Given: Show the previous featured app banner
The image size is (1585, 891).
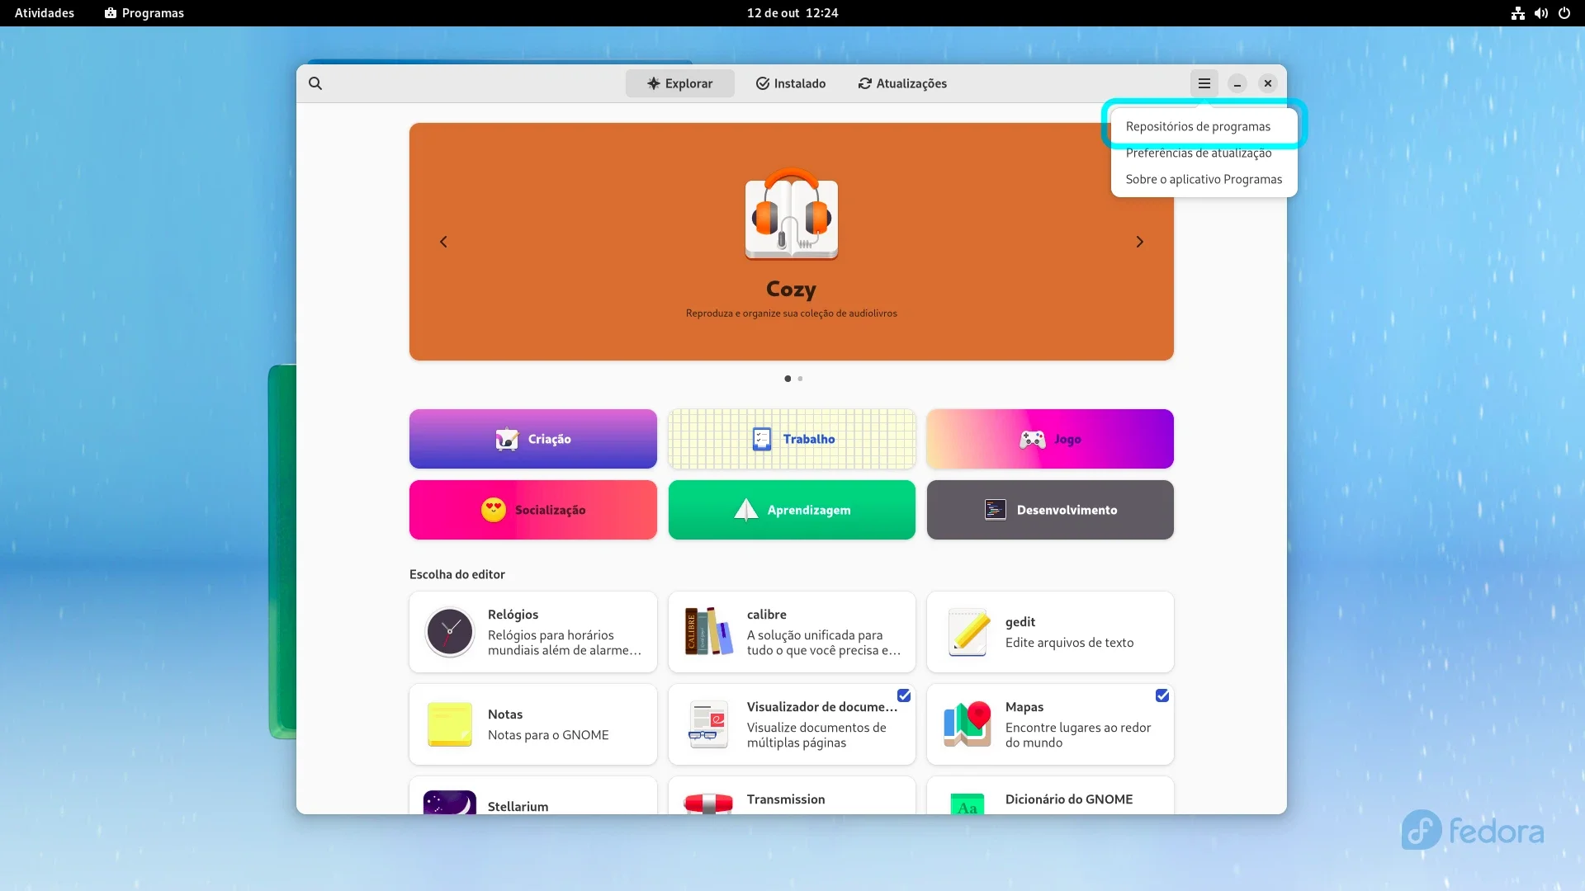Looking at the screenshot, I should (443, 242).
